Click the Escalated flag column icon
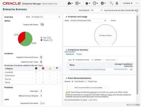 click(57, 68)
